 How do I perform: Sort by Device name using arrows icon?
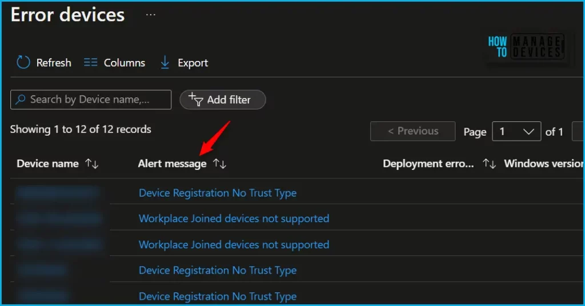click(92, 164)
